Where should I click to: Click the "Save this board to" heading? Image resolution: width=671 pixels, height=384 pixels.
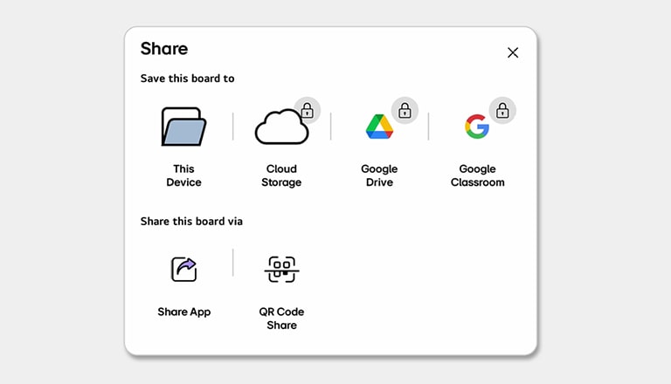point(187,79)
